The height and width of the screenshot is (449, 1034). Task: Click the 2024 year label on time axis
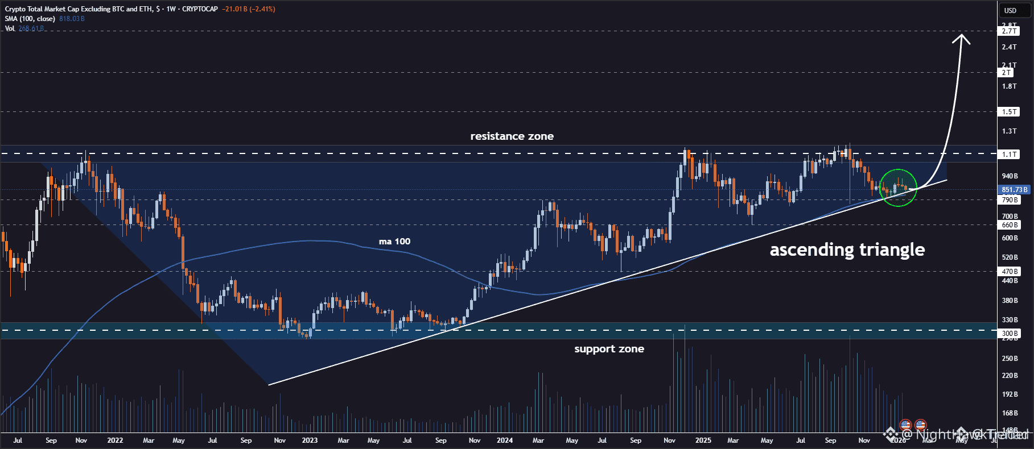click(x=504, y=440)
